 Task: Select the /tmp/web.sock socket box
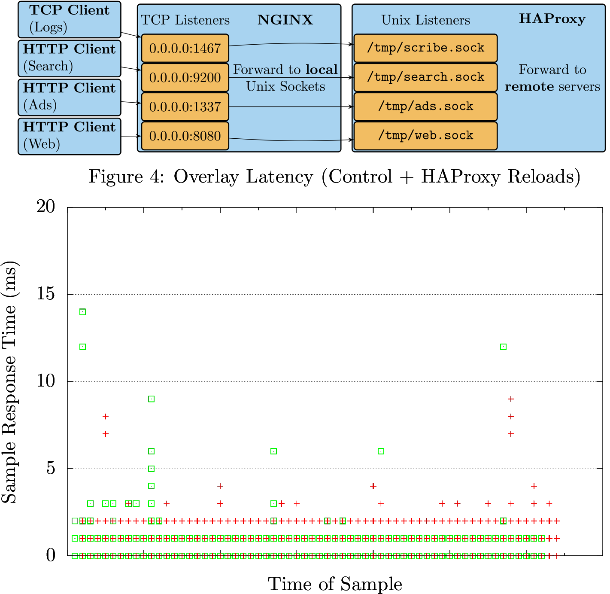click(425, 136)
